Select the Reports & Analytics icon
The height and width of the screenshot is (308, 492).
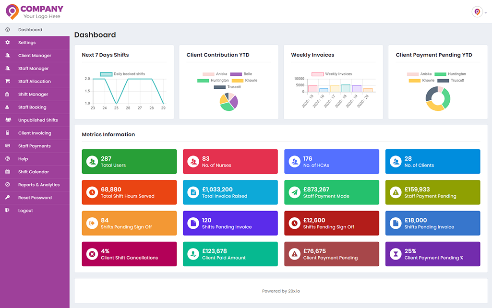pos(7,185)
